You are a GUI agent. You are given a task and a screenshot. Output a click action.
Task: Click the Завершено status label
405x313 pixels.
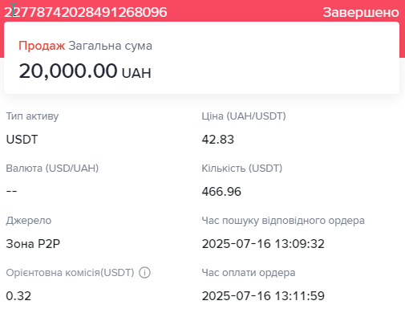point(361,13)
